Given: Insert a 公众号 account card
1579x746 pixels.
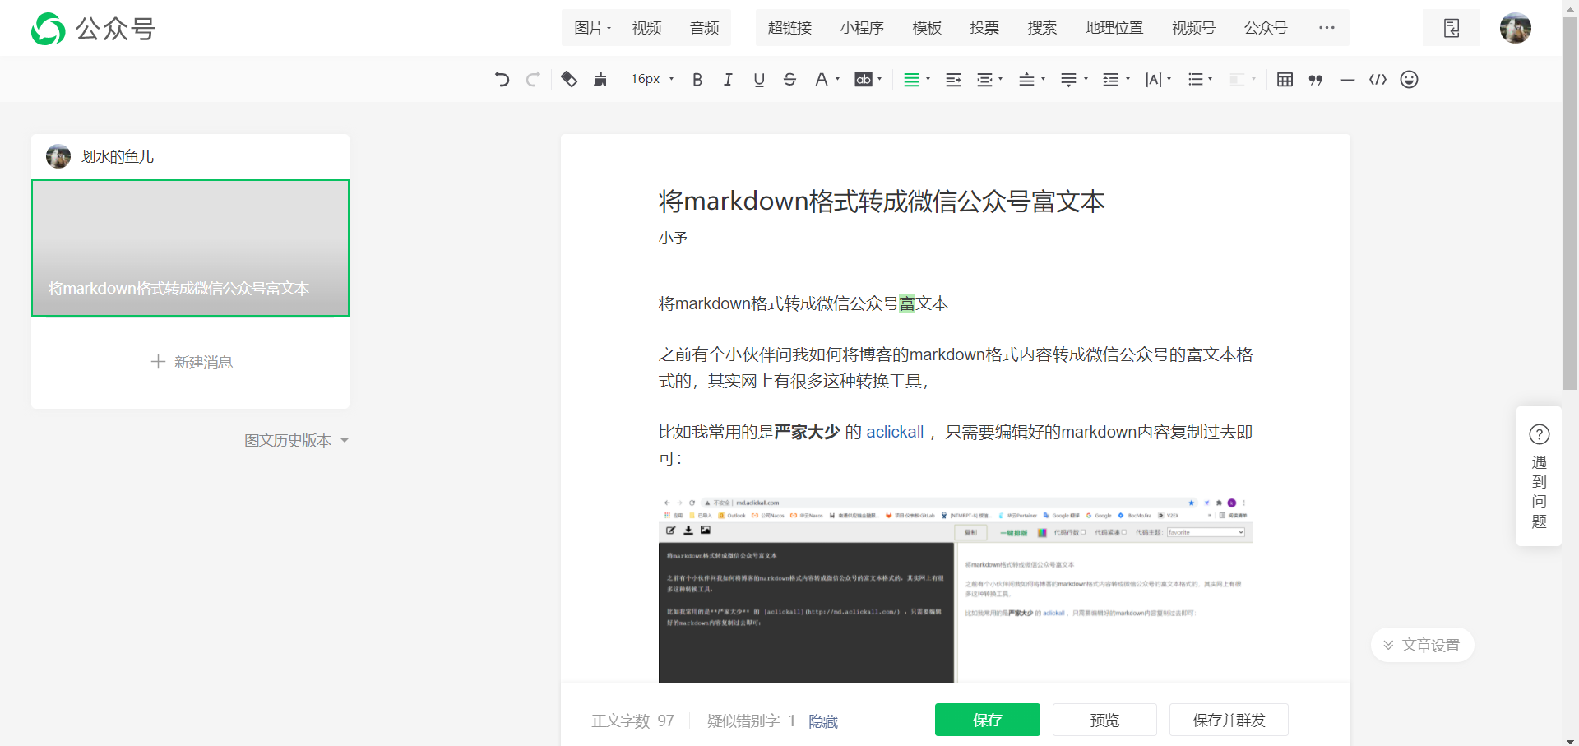Looking at the screenshot, I should pos(1266,28).
